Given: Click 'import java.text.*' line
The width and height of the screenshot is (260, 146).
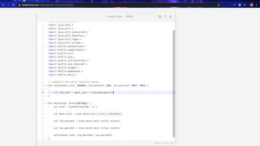Looking at the screenshot, I should pos(61,25).
